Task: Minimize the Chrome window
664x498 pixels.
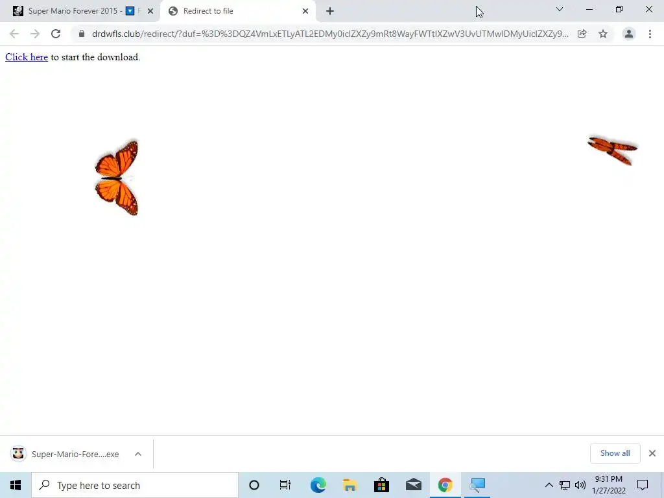Action: 589,9
